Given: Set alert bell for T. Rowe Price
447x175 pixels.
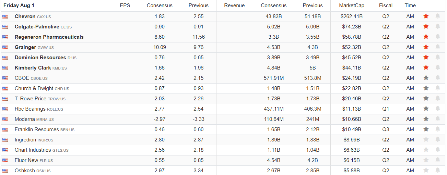Looking at the screenshot, I should click(438, 98).
